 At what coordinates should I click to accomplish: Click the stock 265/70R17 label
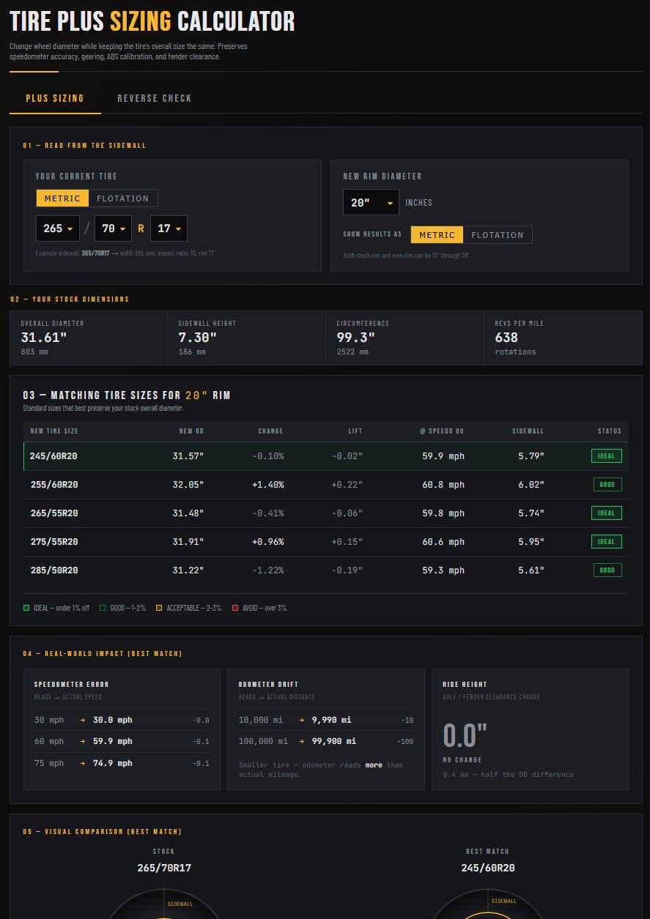pos(164,868)
